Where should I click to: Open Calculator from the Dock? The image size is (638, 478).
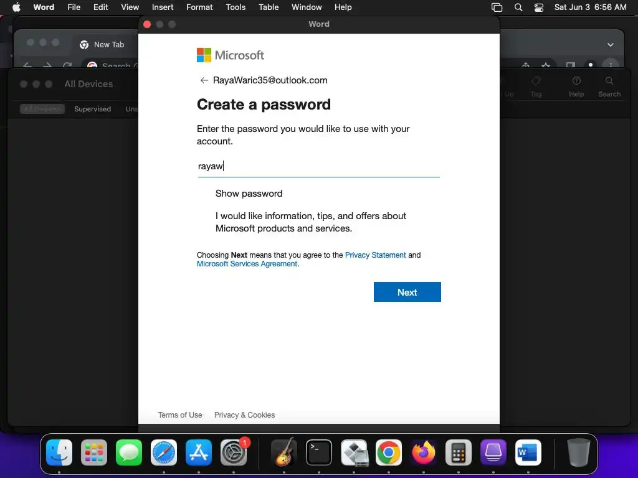[x=459, y=452]
